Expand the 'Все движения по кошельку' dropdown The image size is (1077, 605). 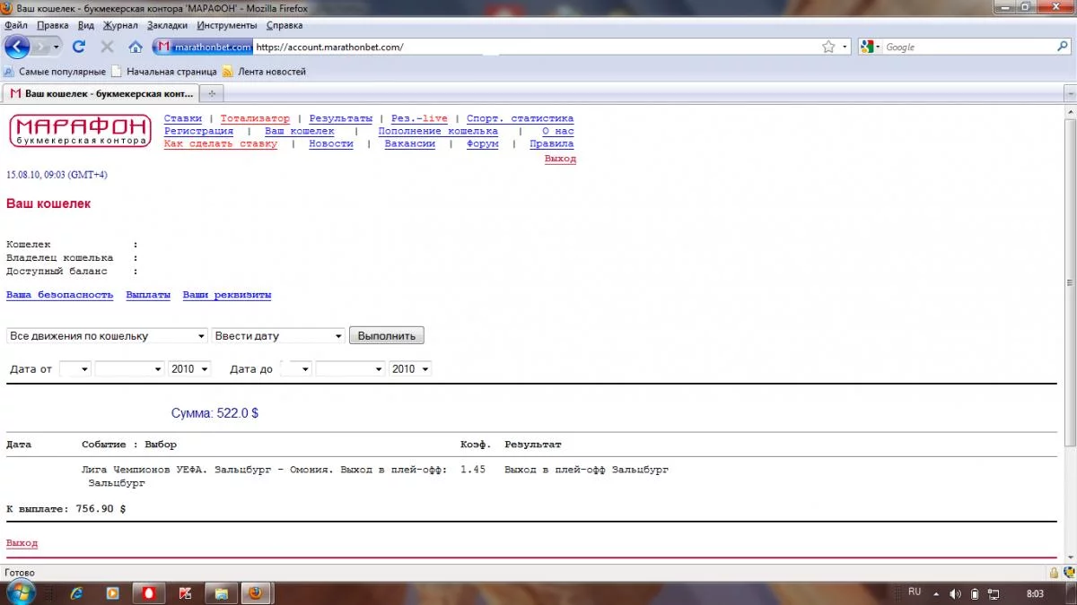(107, 336)
